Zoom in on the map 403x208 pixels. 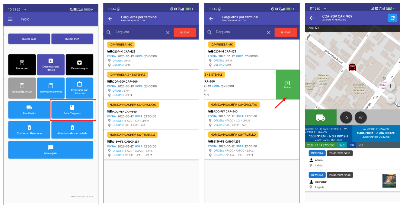(390, 86)
